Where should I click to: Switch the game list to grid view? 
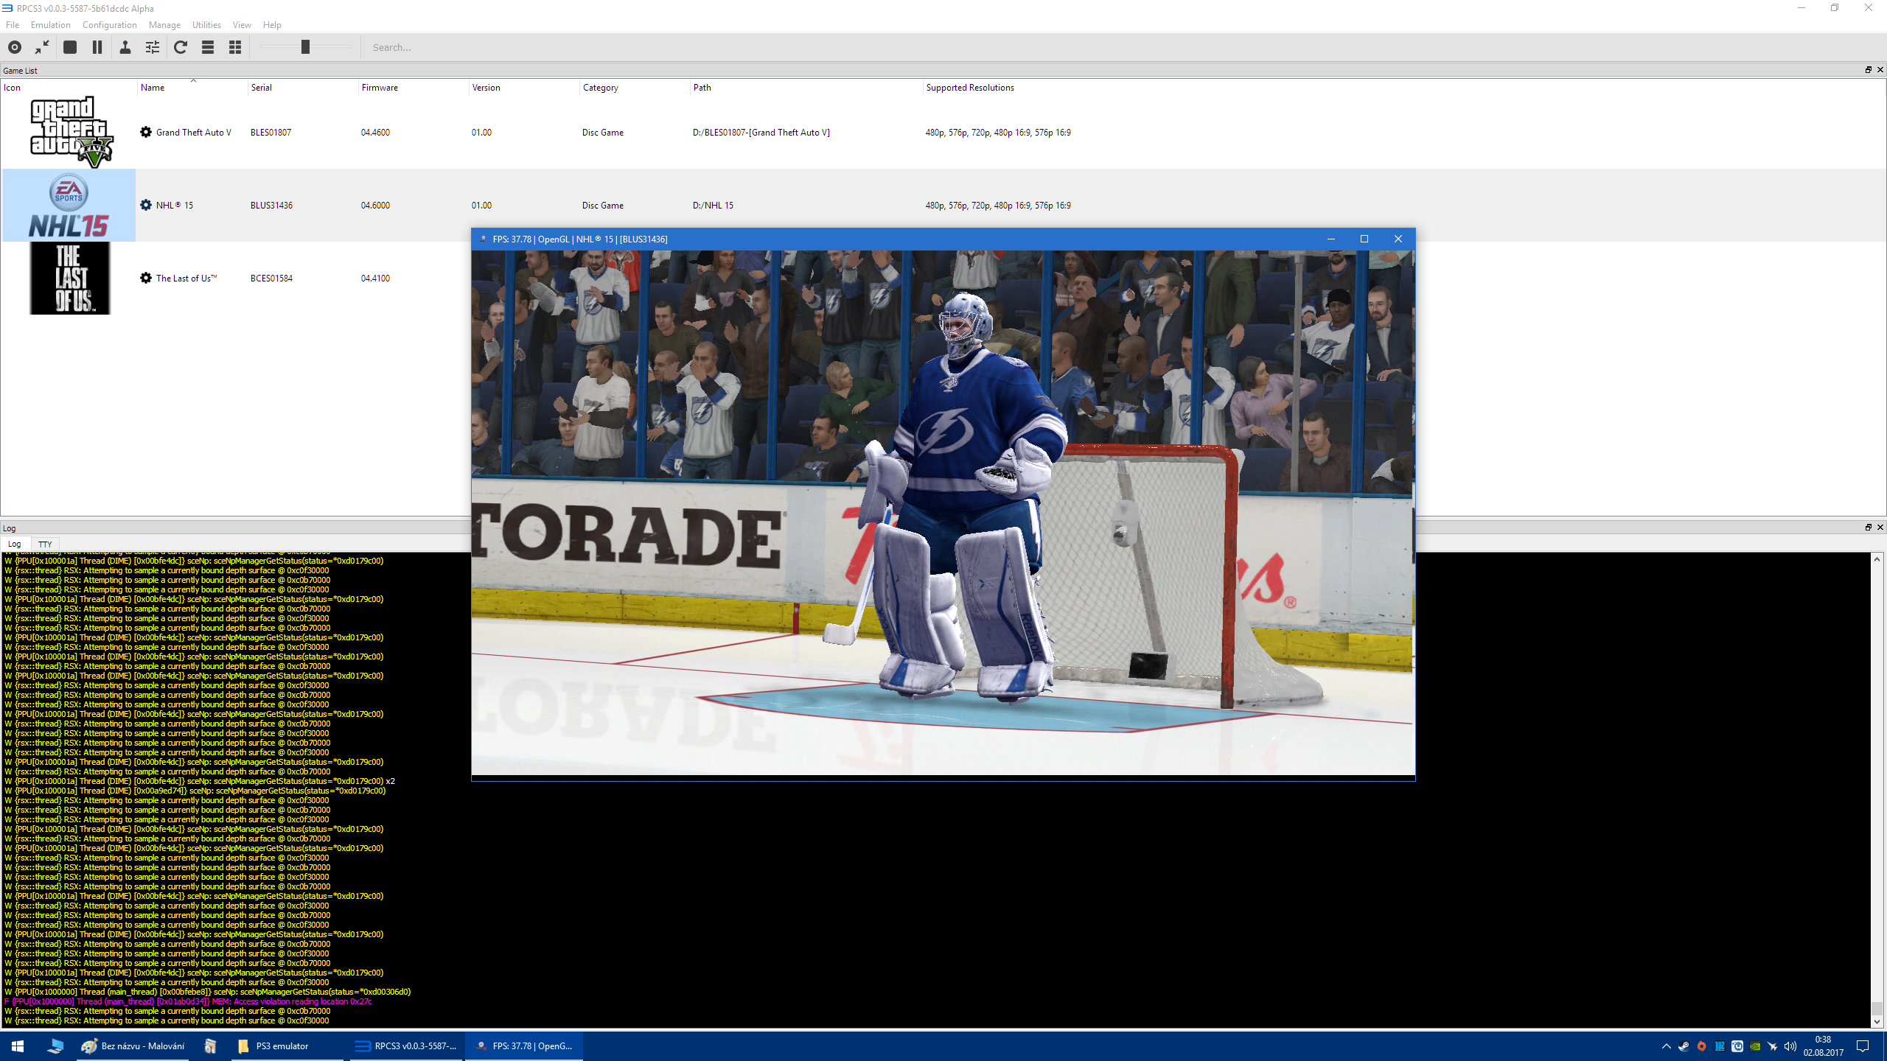235,47
